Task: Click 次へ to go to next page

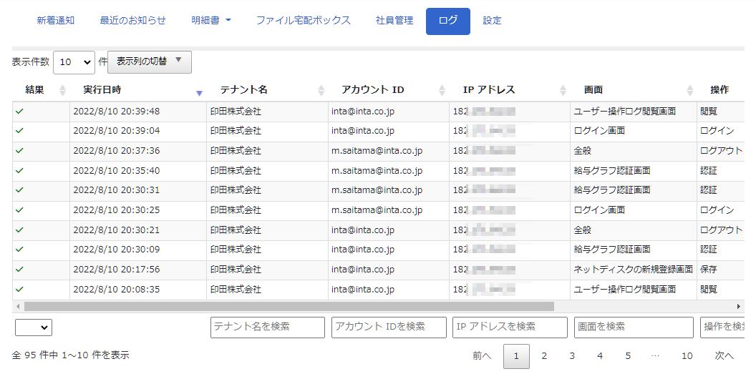Action: coord(724,356)
